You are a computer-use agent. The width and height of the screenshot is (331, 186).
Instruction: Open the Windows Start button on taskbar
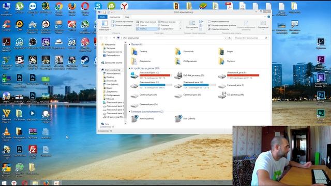pos(4,182)
